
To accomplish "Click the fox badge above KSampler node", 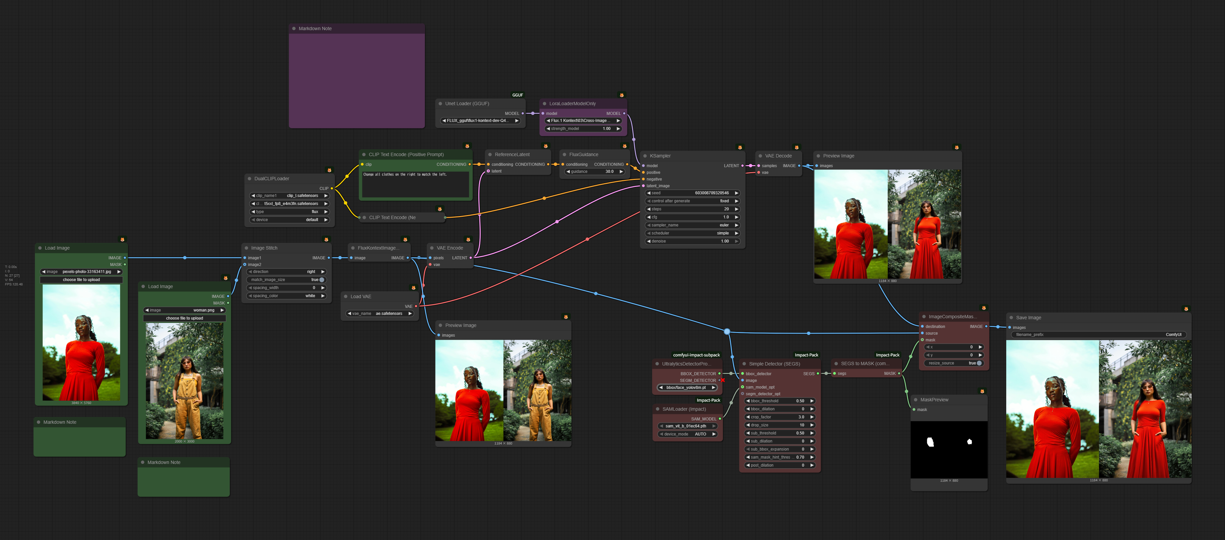I will 740,147.
